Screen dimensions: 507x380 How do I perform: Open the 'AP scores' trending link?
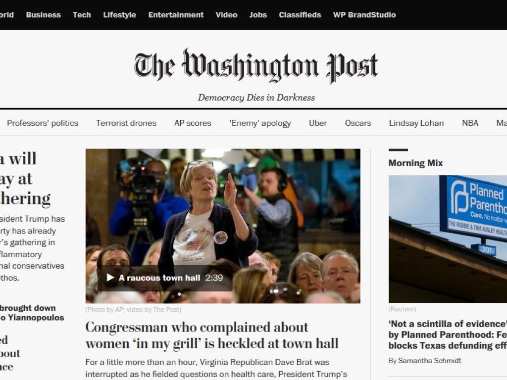pyautogui.click(x=193, y=123)
